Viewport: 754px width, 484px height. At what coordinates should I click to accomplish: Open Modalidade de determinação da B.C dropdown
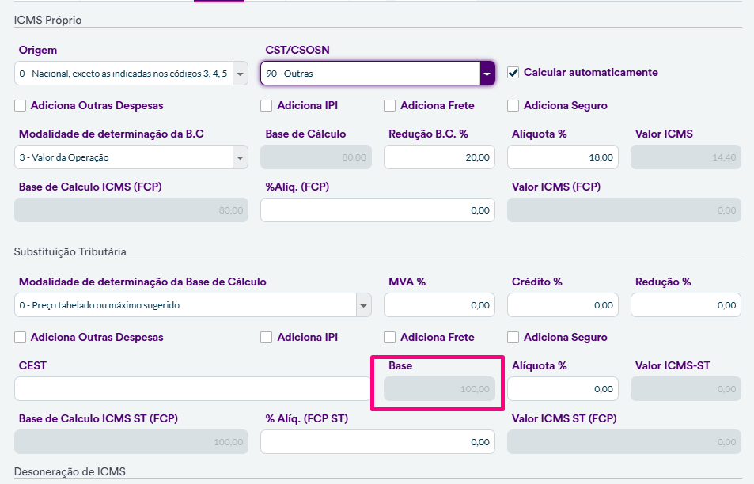[241, 157]
